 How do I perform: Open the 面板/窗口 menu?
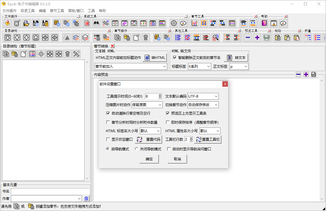click(76, 11)
